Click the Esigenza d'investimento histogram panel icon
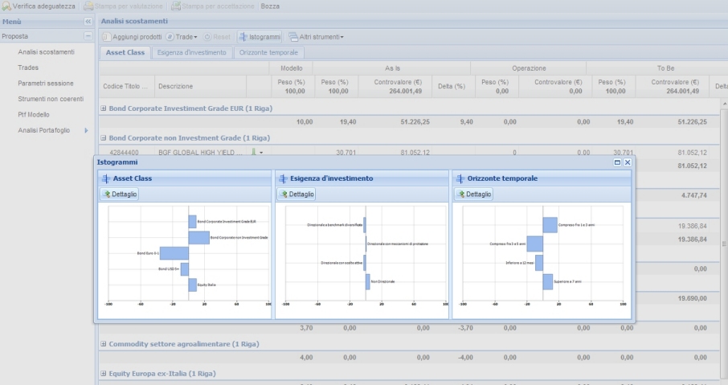 click(283, 178)
